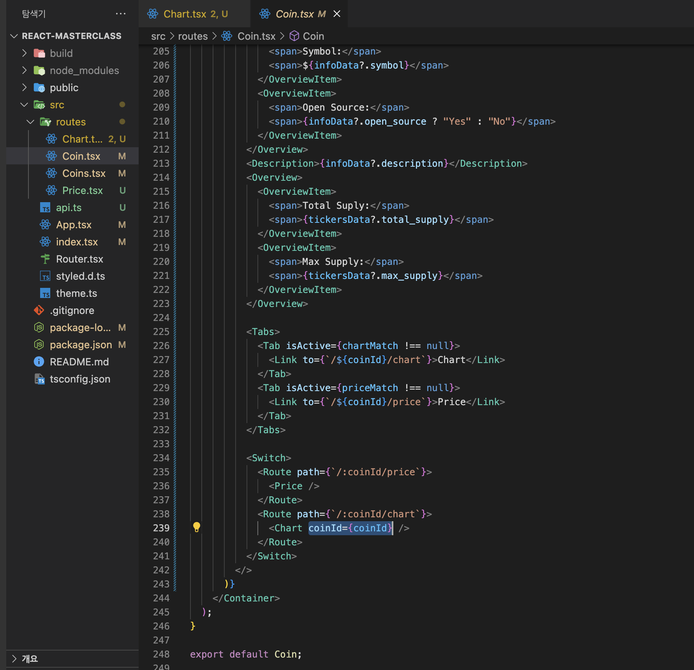The height and width of the screenshot is (670, 694).
Task: Expand the 개요 outline section
Action: (x=14, y=659)
